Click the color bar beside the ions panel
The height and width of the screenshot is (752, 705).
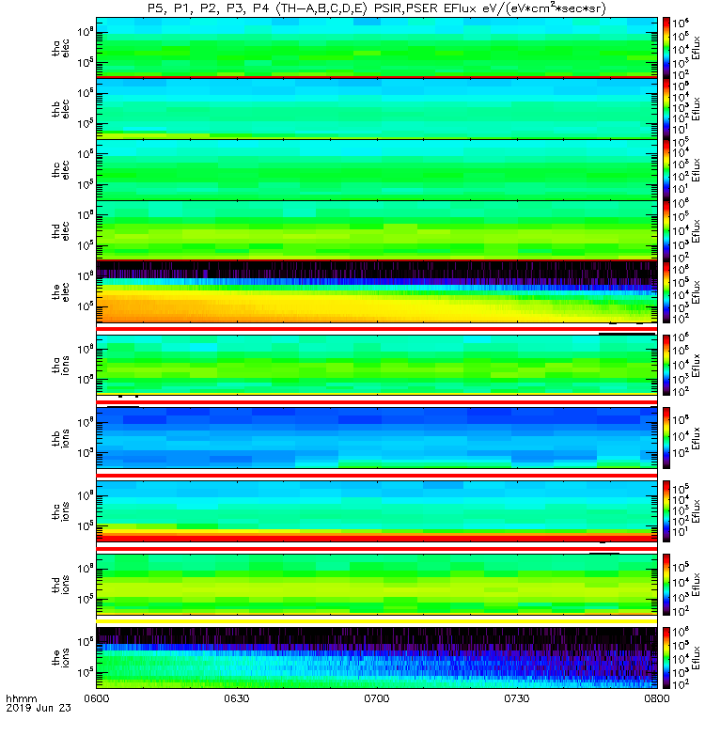(666, 658)
